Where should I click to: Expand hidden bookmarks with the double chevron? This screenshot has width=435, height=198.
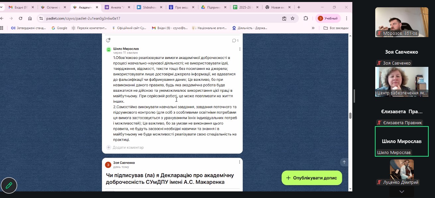pyautogui.click(x=313, y=28)
